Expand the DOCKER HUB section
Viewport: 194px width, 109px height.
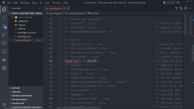coord(26,103)
